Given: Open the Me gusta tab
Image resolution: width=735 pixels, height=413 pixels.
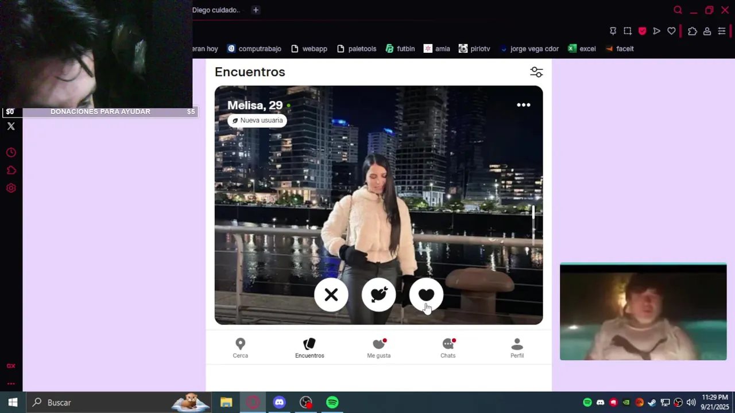Looking at the screenshot, I should point(379,348).
